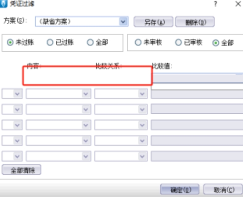Image resolution: width=243 pixels, height=197 pixels.
Task: Click the application icon in title bar
Action: 3,4
